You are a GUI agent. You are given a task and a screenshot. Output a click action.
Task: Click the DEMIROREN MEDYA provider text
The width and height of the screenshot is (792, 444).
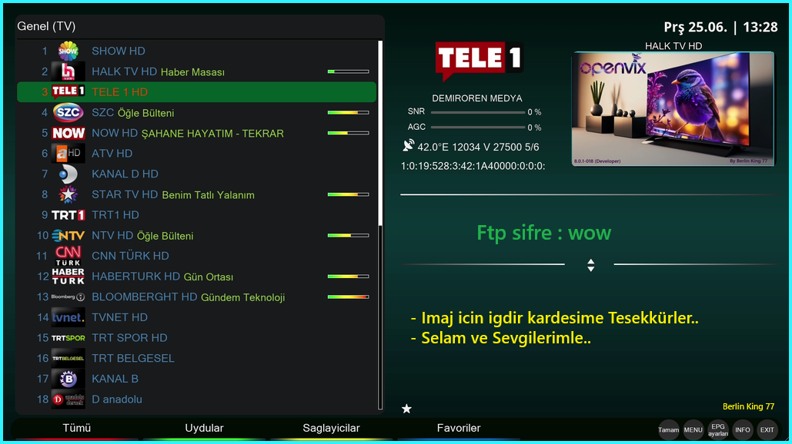(477, 98)
